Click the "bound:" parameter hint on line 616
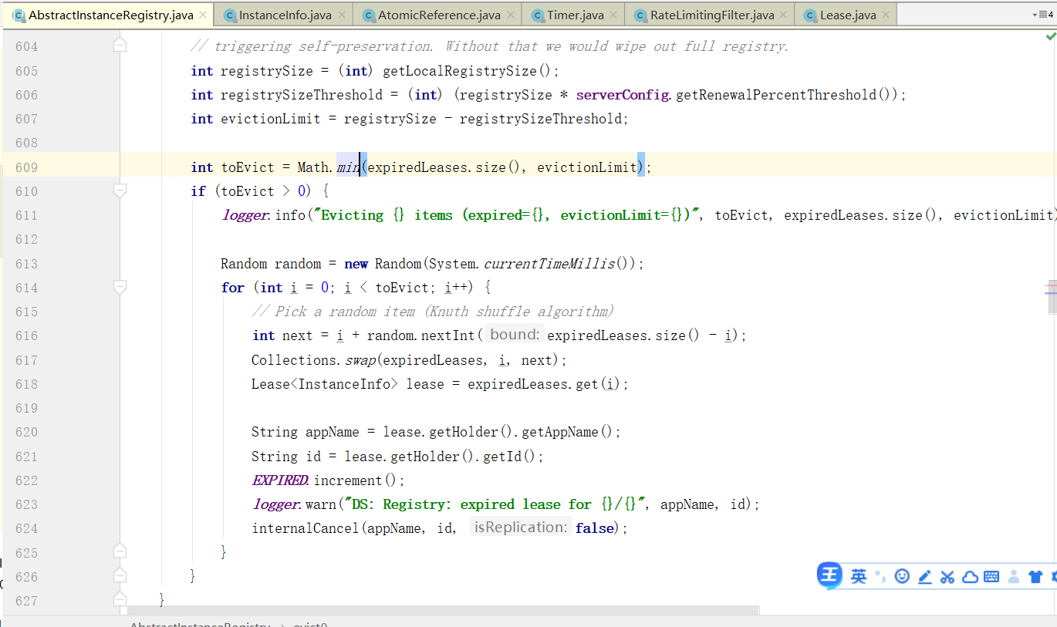This screenshot has width=1057, height=627. [x=515, y=335]
